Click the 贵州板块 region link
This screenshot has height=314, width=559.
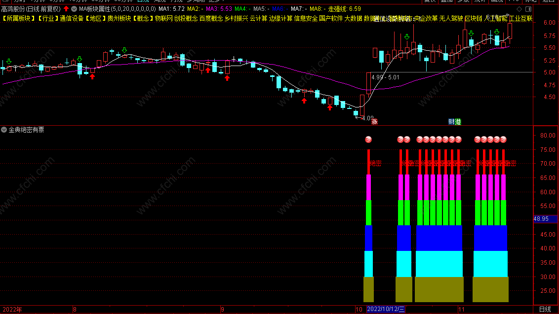pyautogui.click(x=119, y=18)
